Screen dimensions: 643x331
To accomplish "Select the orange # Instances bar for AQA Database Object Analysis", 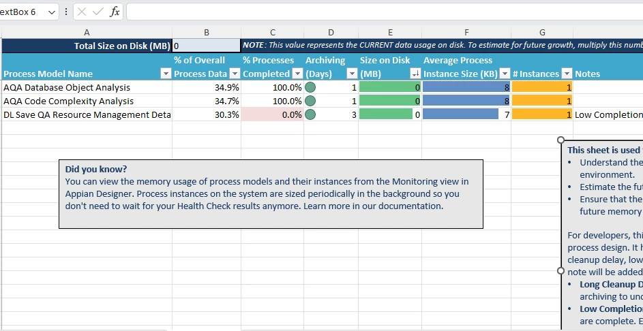I will coord(541,87).
